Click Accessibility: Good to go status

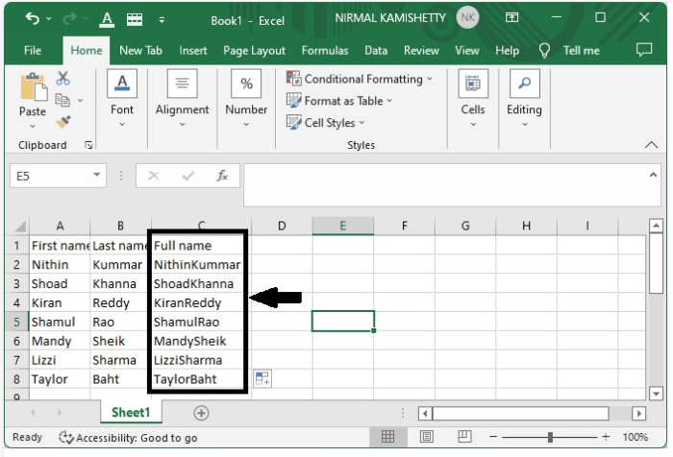tap(128, 438)
